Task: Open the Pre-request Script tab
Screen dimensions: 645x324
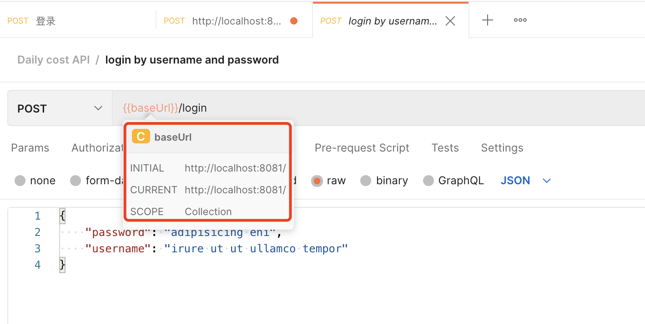Action: pos(362,148)
